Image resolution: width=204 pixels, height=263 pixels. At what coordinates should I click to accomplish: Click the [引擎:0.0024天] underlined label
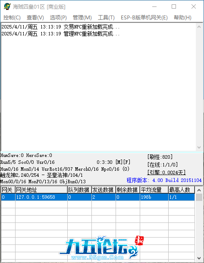pos(166,172)
